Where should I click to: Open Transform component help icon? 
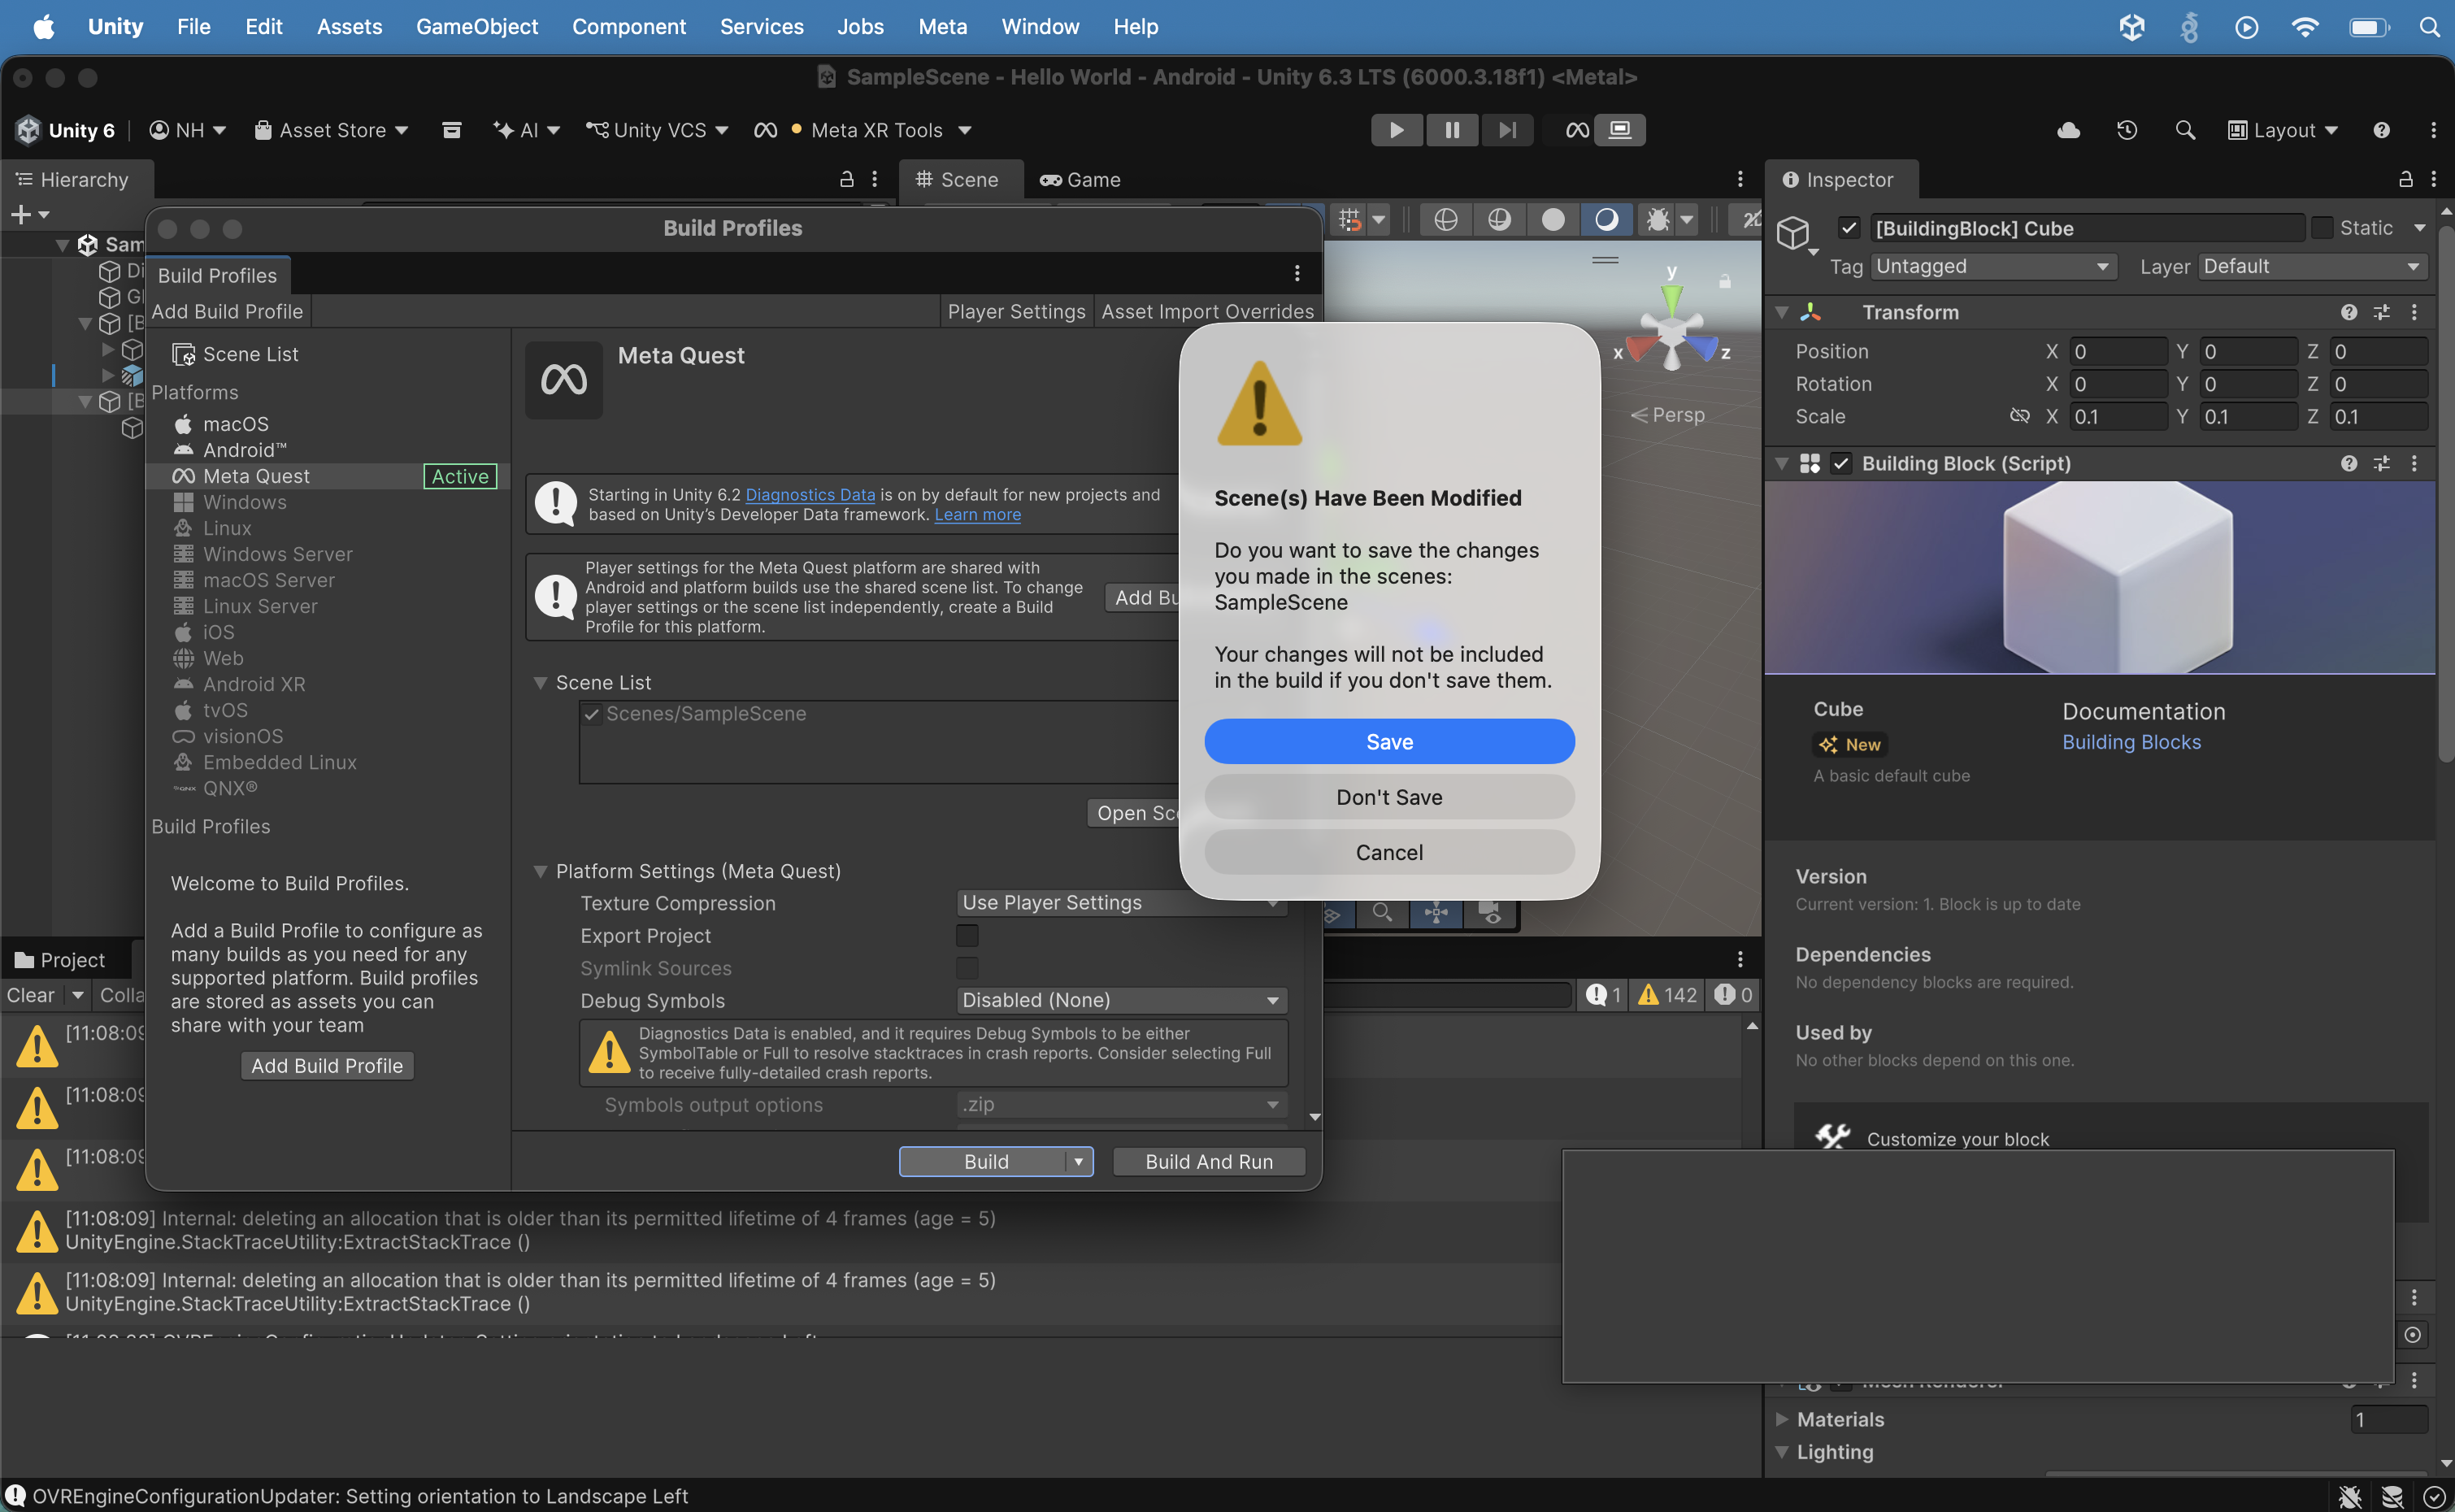coord(2348,312)
